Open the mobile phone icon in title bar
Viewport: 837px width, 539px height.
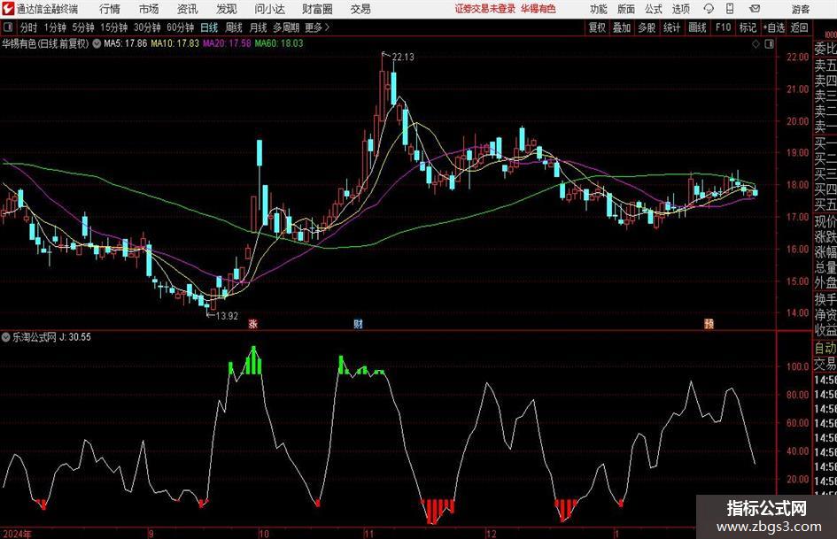point(730,9)
